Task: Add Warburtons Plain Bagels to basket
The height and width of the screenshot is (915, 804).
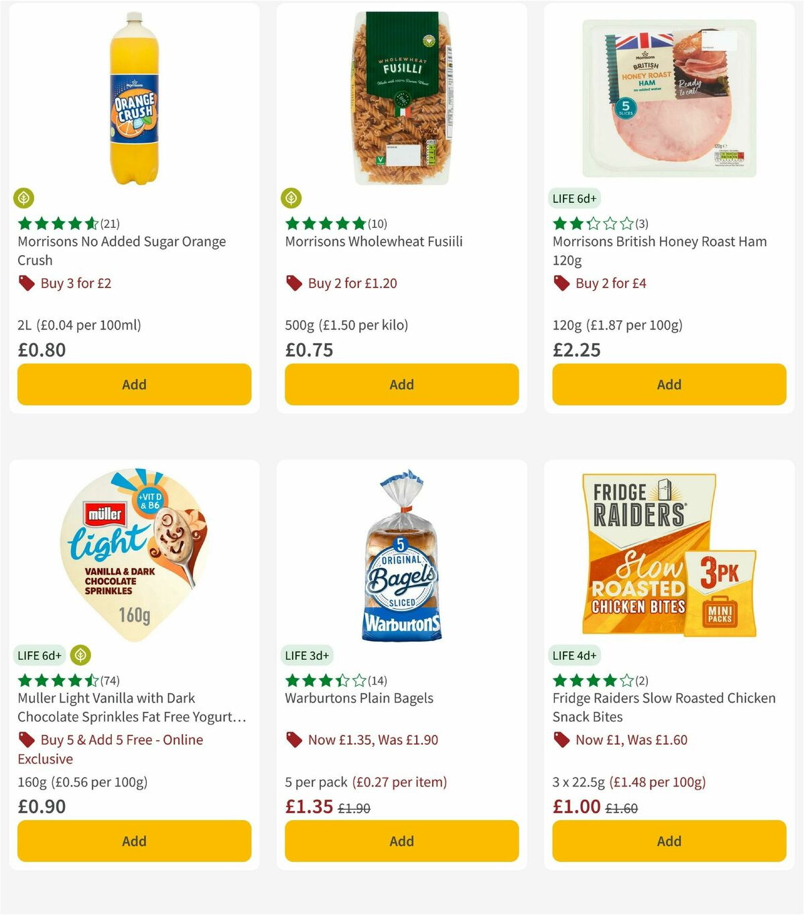Action: 401,841
